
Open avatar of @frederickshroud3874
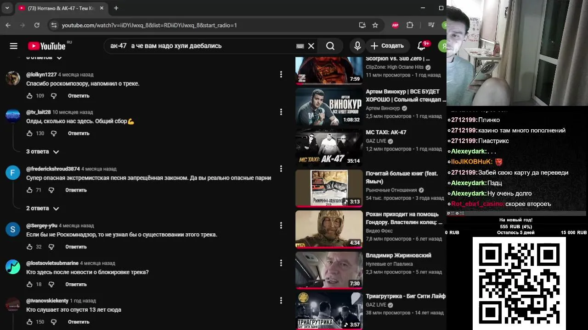tap(13, 173)
